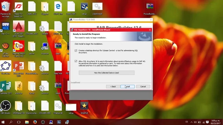The width and height of the screenshot is (223, 125).
Task: Select the 0x0409 settings file icon
Action: tap(45, 28)
